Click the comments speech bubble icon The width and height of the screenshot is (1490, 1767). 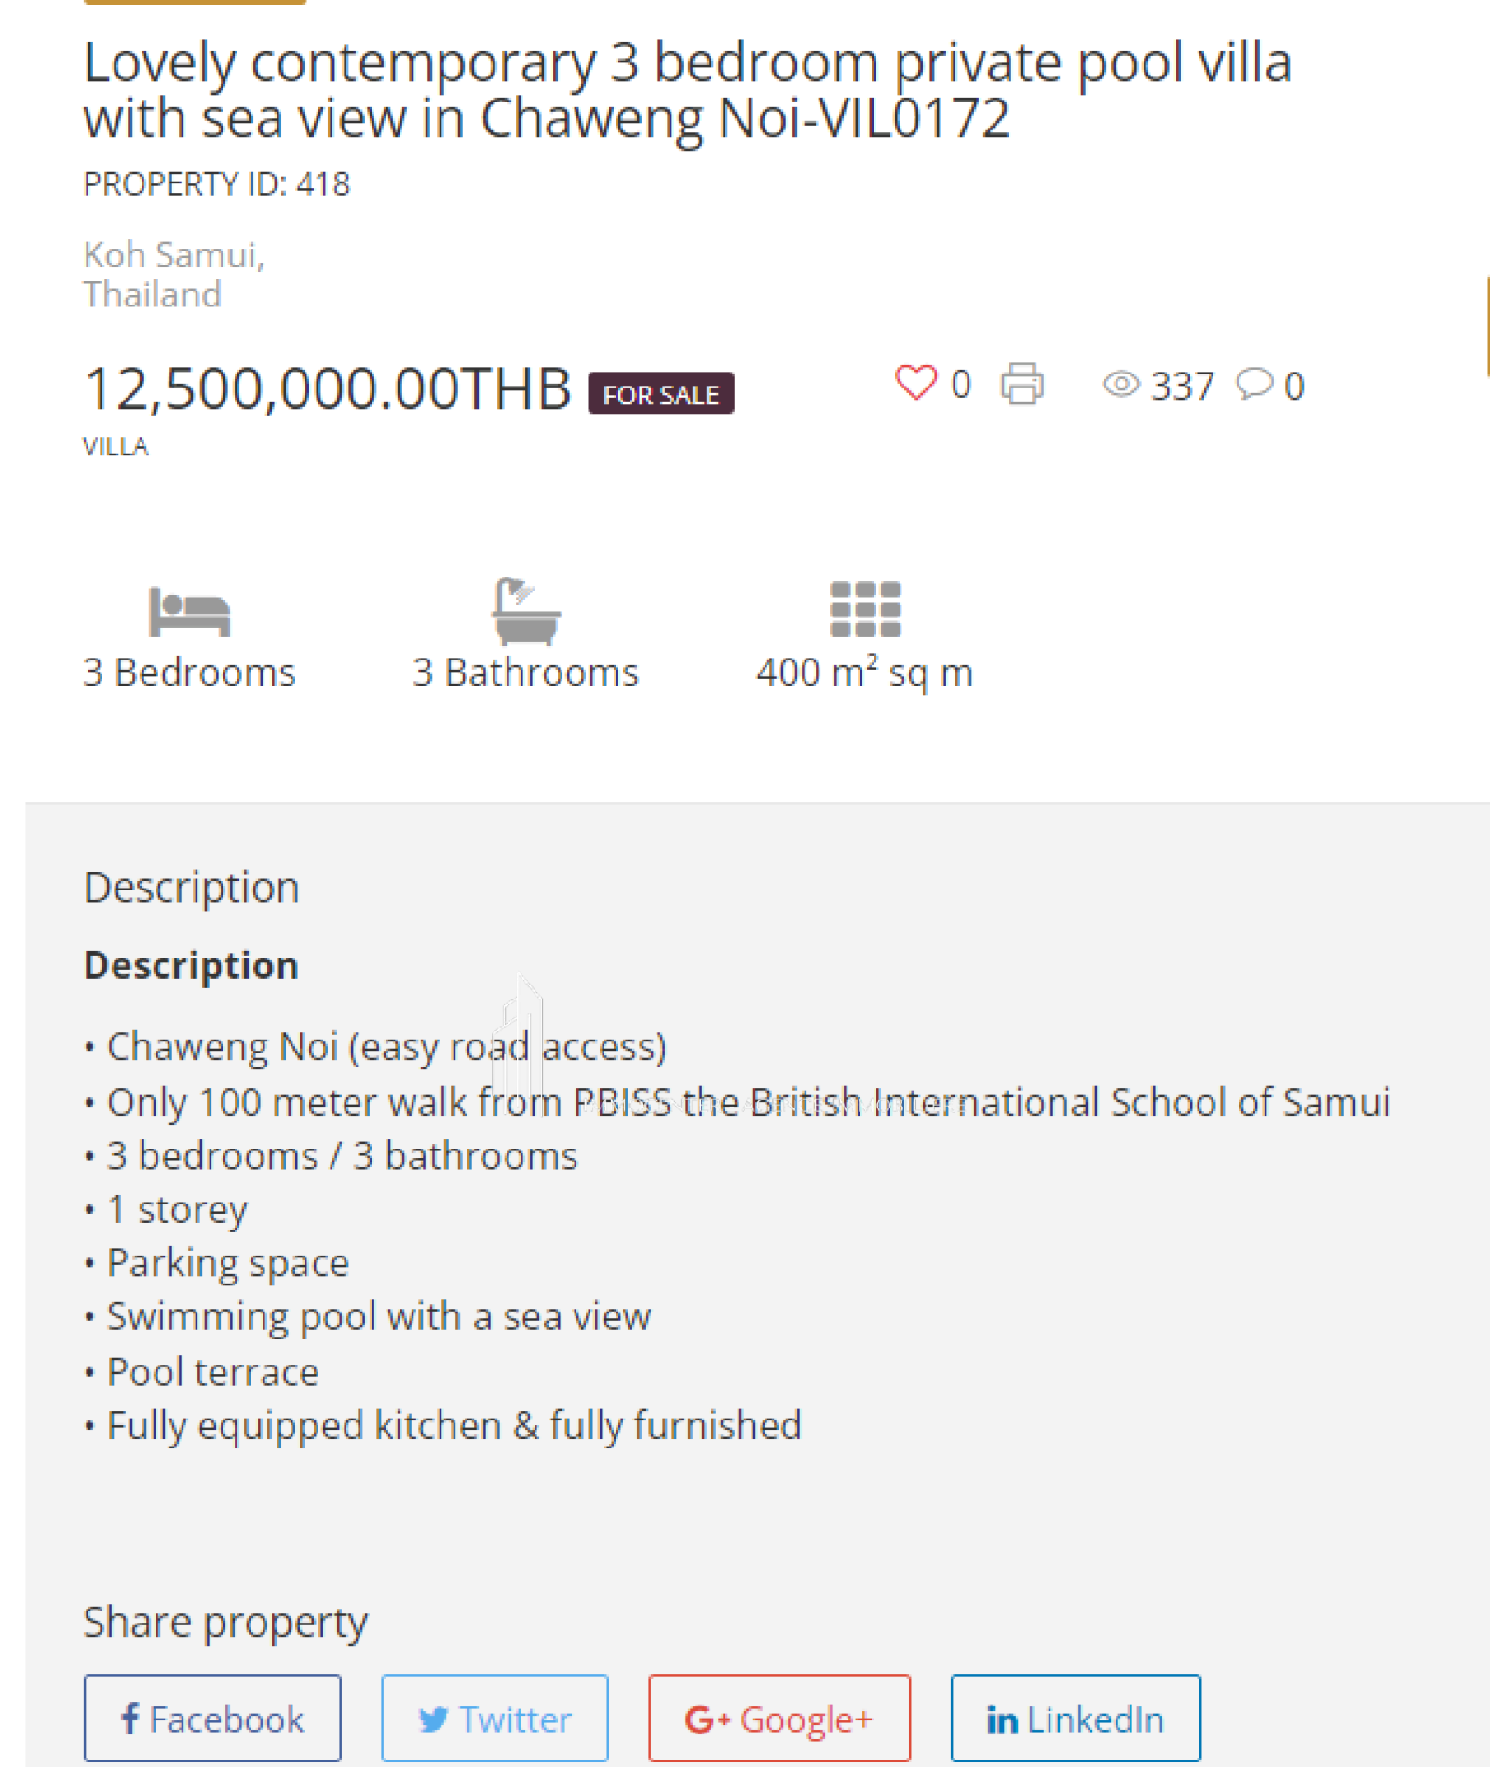click(1254, 383)
